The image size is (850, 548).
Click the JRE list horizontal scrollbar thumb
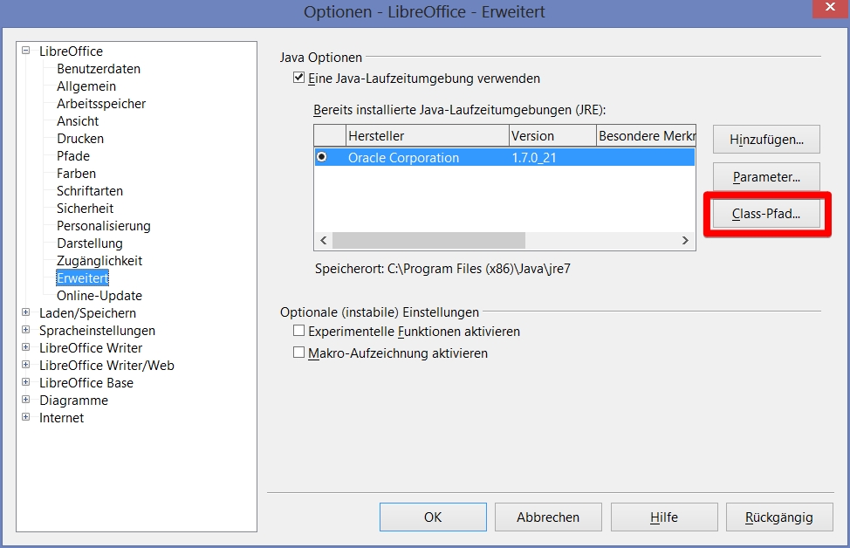(428, 241)
